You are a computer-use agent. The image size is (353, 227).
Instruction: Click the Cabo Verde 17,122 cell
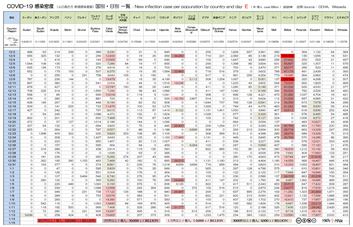109,192
